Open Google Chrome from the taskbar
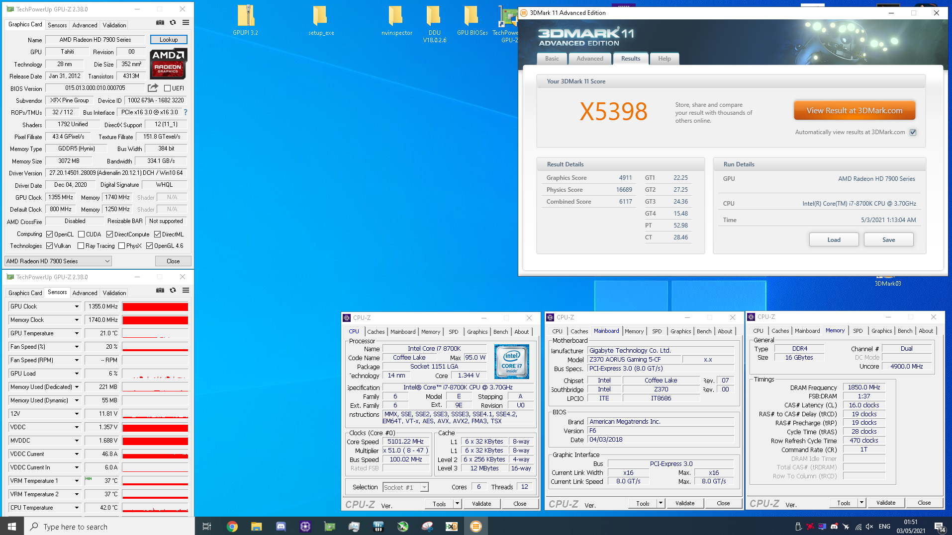The width and height of the screenshot is (952, 535). pos(232,526)
